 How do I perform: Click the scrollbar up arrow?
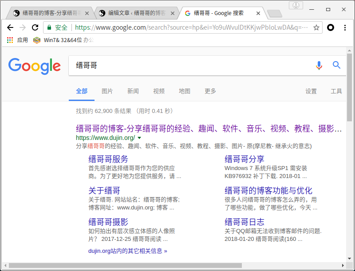(349, 50)
